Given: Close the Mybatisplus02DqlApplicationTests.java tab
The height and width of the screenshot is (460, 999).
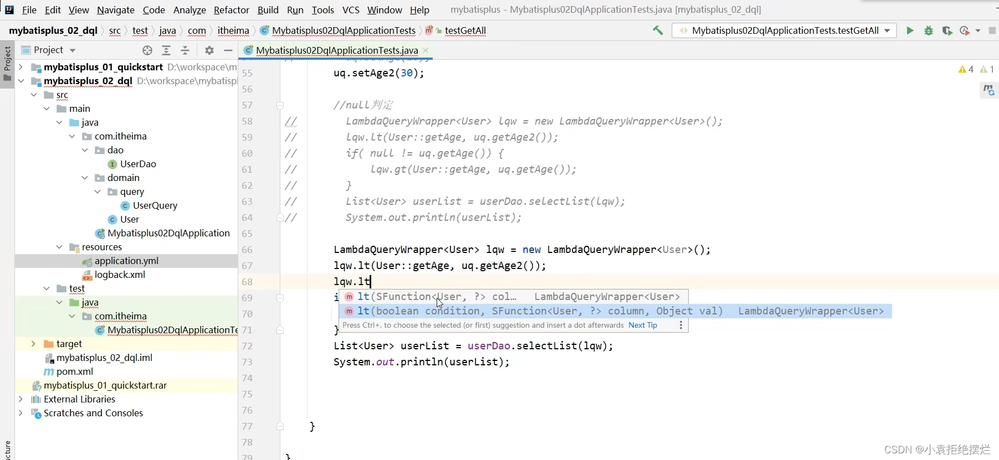Looking at the screenshot, I should [x=426, y=50].
